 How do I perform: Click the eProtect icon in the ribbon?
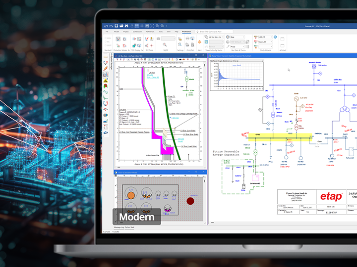point(283,41)
